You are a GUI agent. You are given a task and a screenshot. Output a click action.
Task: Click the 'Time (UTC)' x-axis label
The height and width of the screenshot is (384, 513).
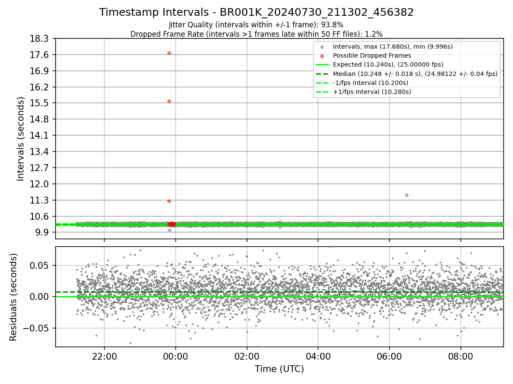coord(279,369)
